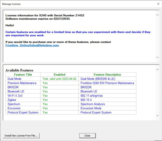Click the 'Hello!' greeting text

[x=9, y=25]
